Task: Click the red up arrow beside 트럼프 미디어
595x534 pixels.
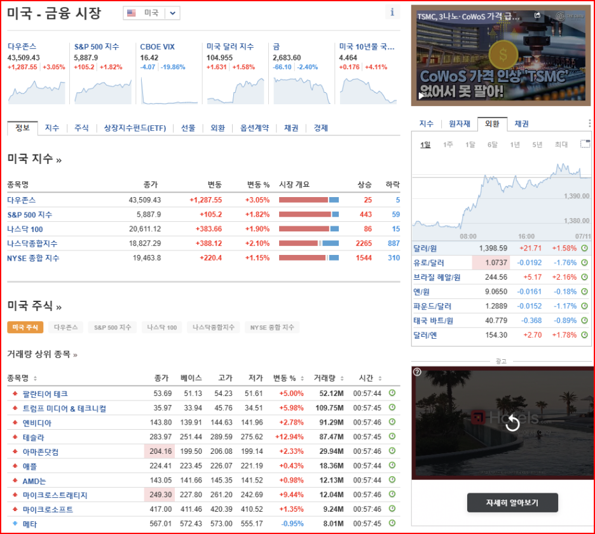Action: pyautogui.click(x=15, y=407)
